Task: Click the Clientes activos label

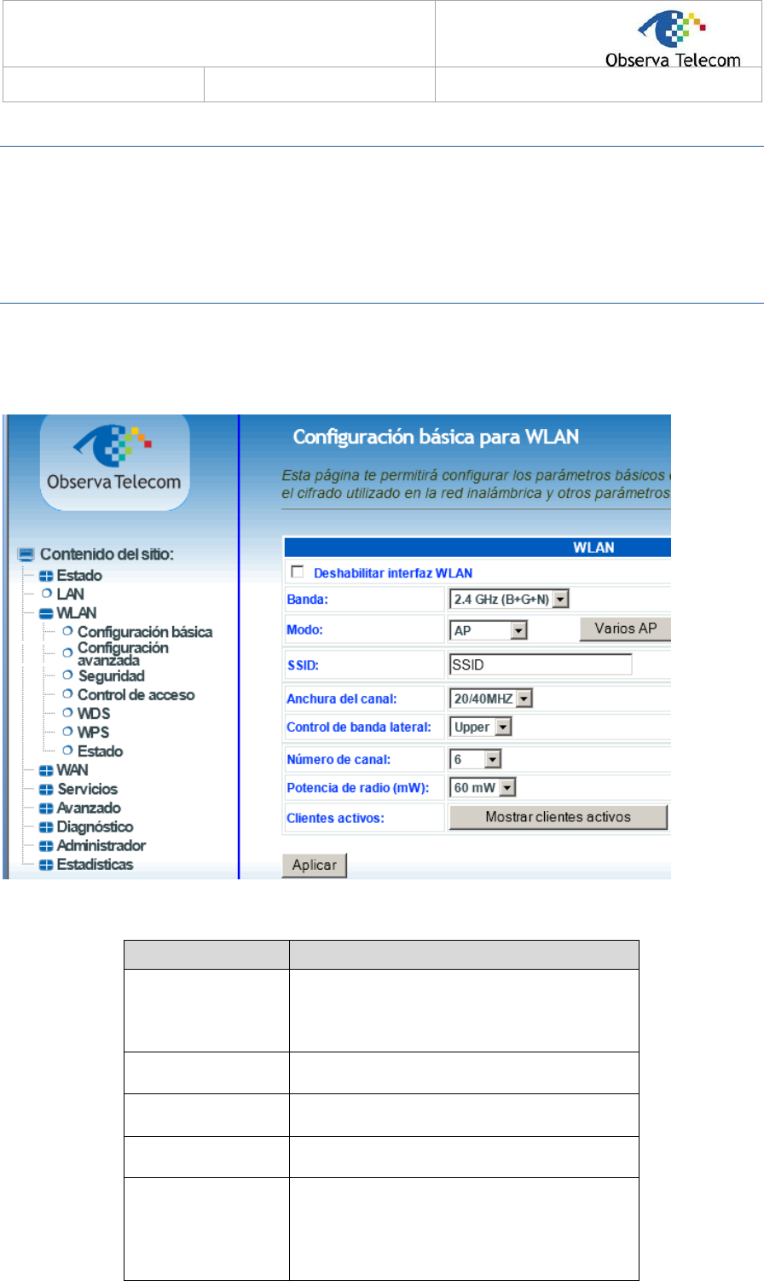Action: pyautogui.click(x=335, y=818)
